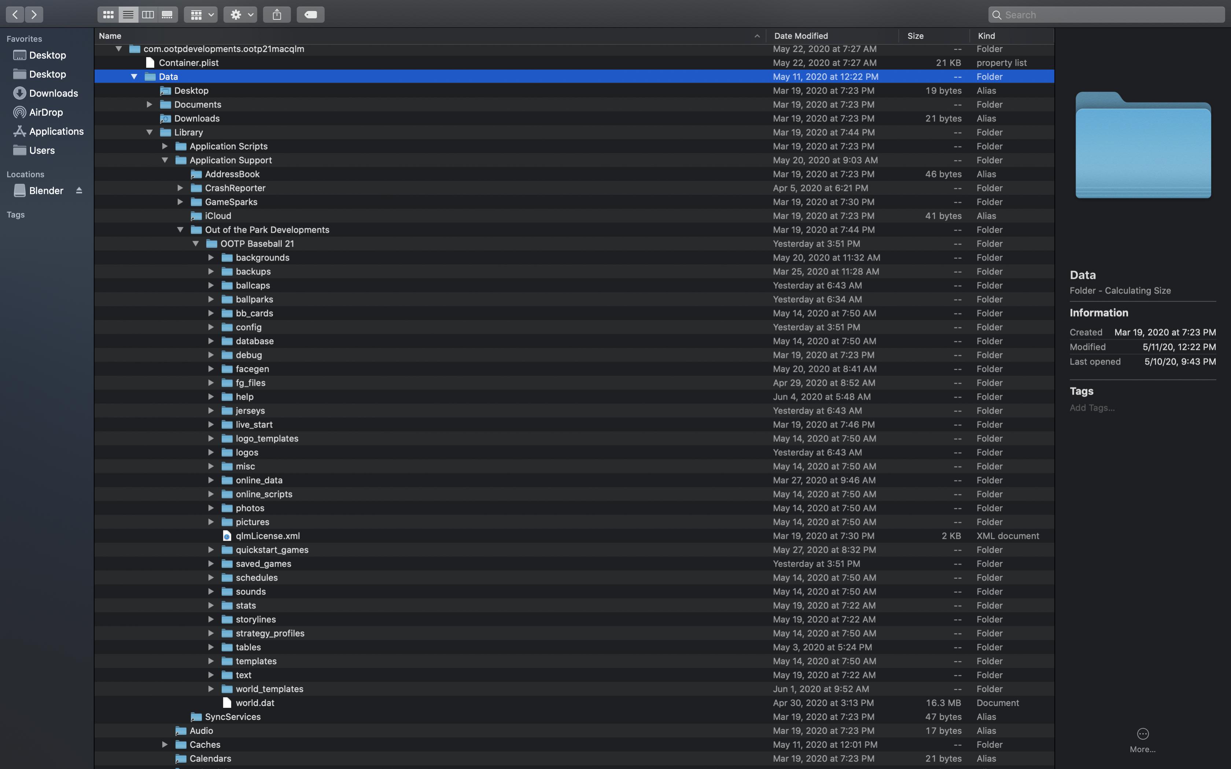Select list view mode toggle

pyautogui.click(x=128, y=15)
